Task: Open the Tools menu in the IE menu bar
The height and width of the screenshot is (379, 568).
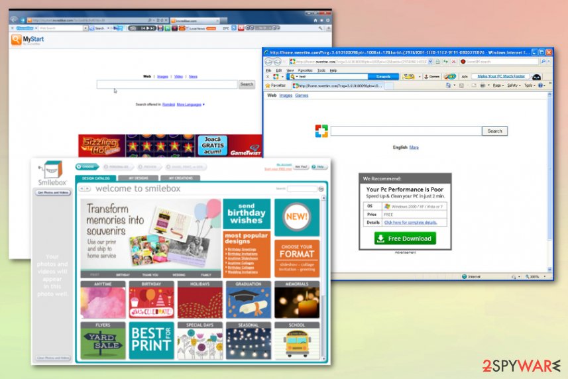Action: (321, 71)
